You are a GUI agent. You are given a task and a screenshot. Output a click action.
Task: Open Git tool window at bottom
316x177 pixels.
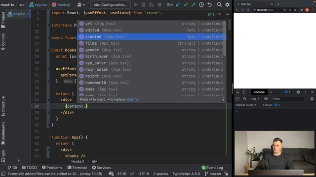12,168
